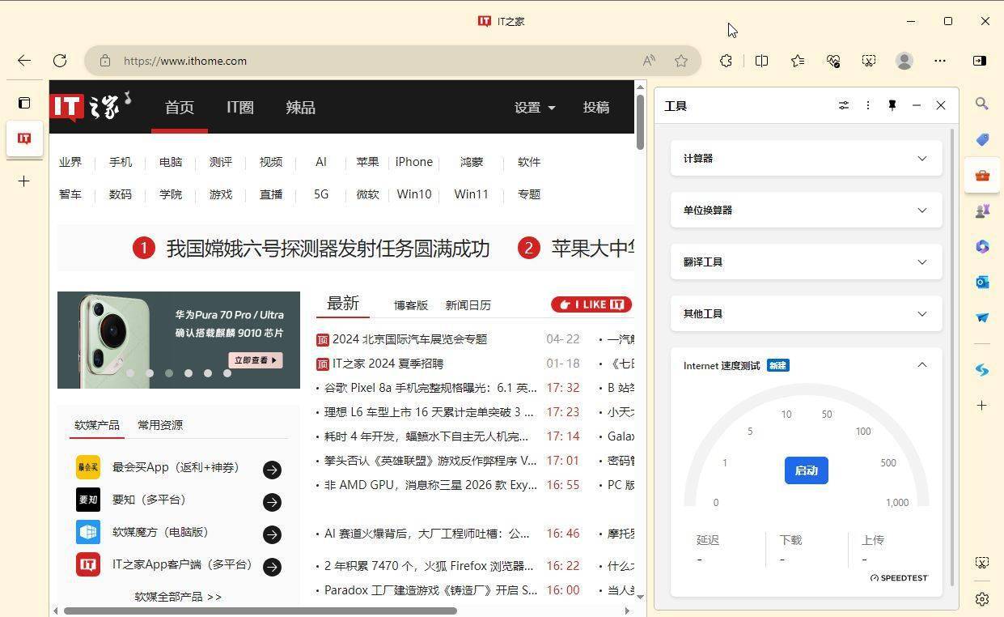
Task: Open the Outlook icon in the sidebar
Action: (x=981, y=282)
